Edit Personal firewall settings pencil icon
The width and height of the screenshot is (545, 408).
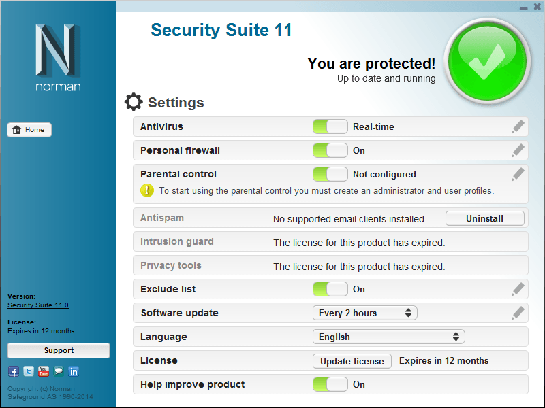tap(518, 150)
